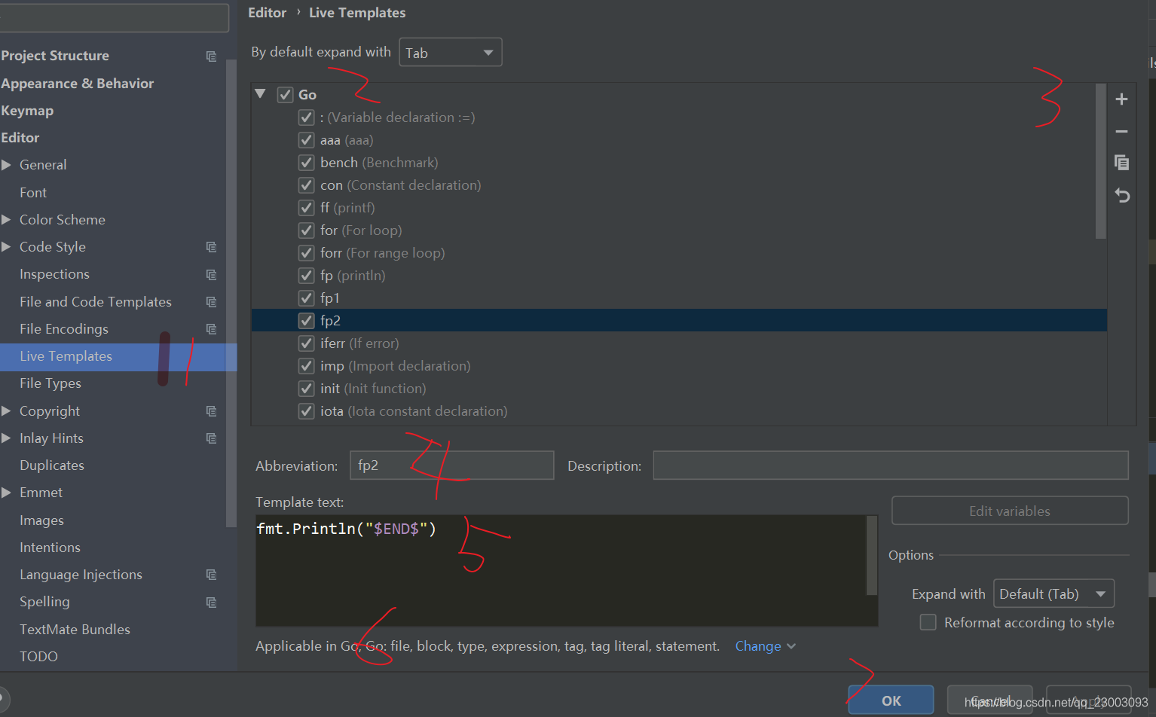Uncheck the bench (Benchmark) template checkbox
Screen dimensions: 1156x717
[306, 163]
